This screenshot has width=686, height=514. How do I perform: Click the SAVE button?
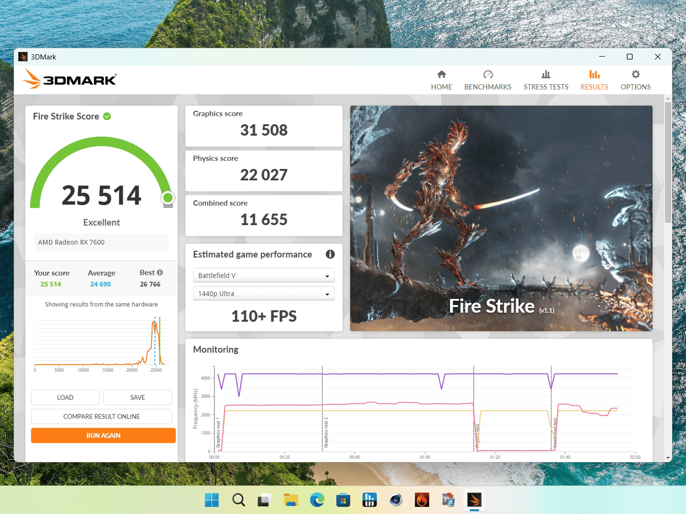pyautogui.click(x=137, y=397)
